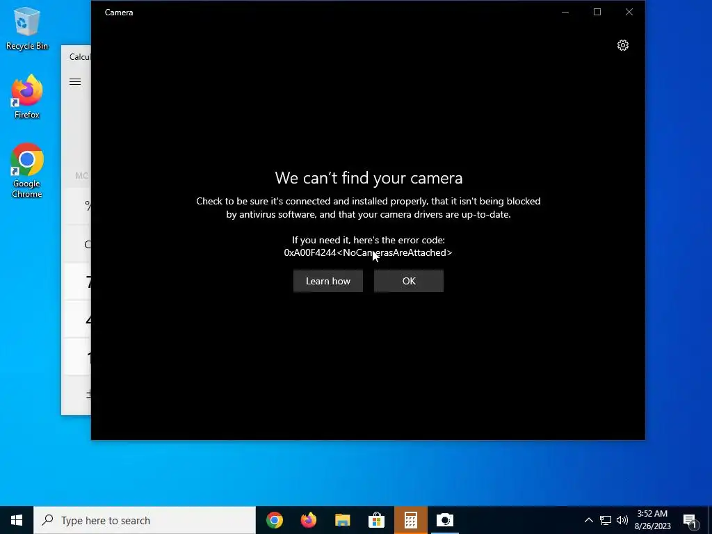
Task: Open the notification Action Center
Action: 690,520
